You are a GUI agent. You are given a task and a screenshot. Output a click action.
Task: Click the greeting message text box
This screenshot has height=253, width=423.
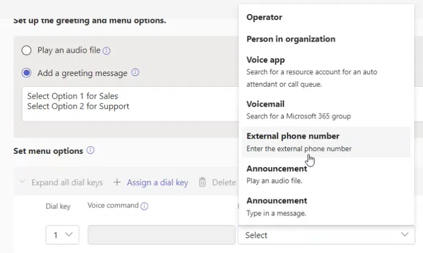pos(129,104)
